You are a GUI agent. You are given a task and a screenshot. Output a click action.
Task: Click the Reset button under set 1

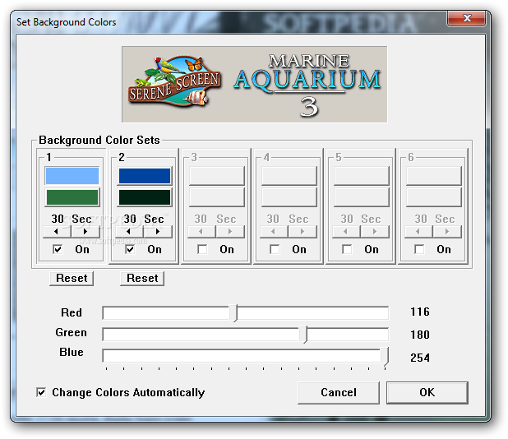(x=72, y=279)
